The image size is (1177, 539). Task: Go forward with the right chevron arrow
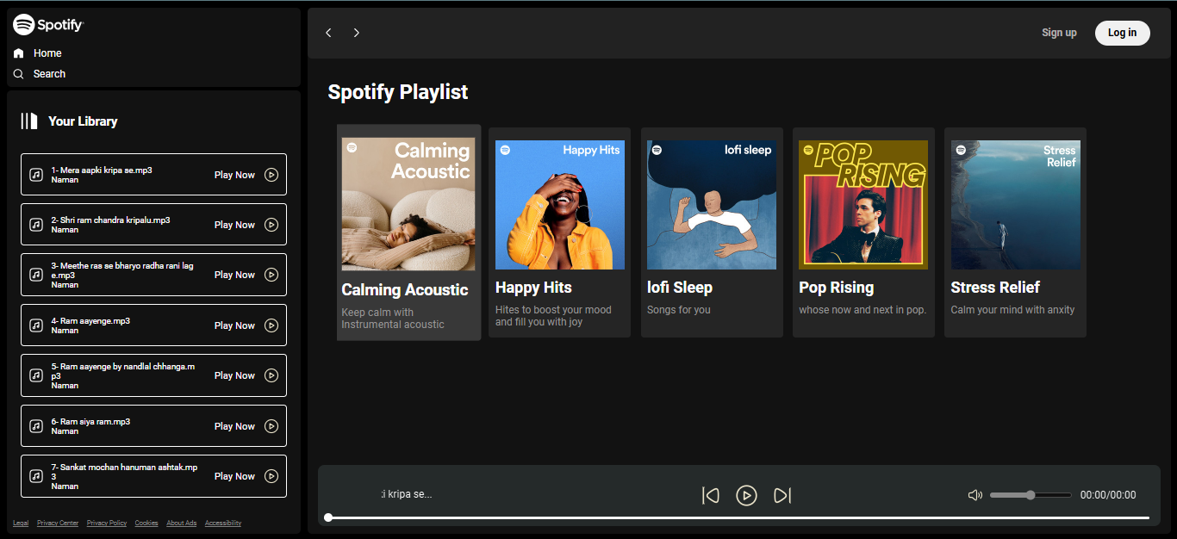point(356,33)
